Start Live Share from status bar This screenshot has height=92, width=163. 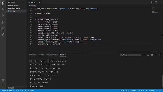point(29,91)
